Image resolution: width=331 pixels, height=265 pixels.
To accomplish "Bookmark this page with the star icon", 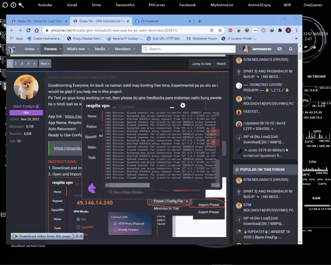I will 220,30.
